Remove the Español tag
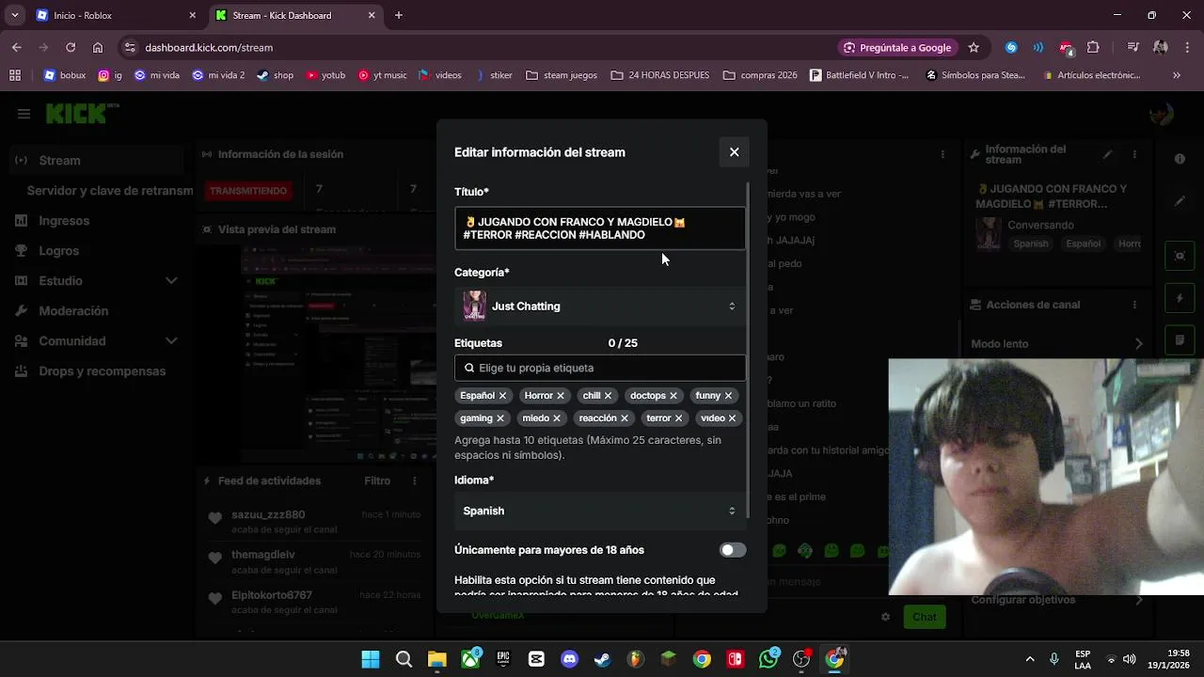 click(x=503, y=396)
